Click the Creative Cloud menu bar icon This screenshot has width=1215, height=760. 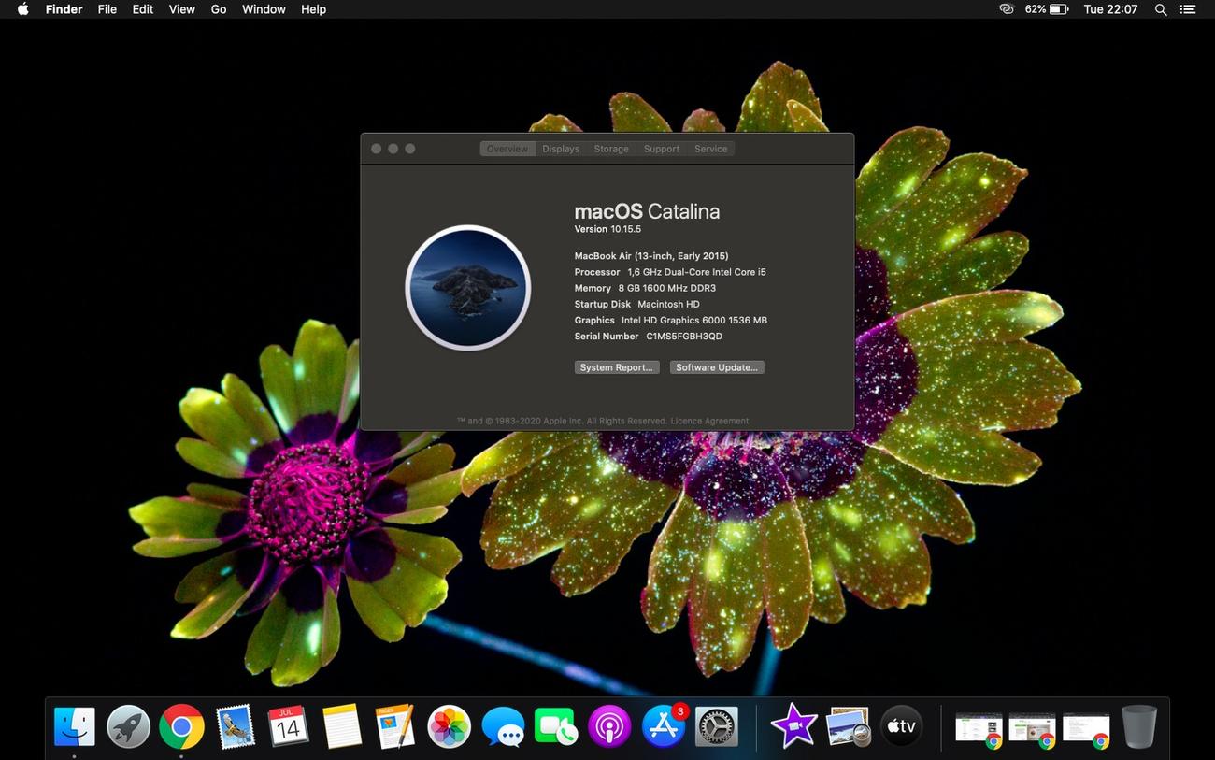1007,9
